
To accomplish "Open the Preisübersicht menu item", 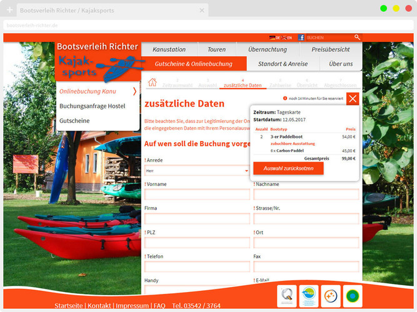I will tap(331, 49).
